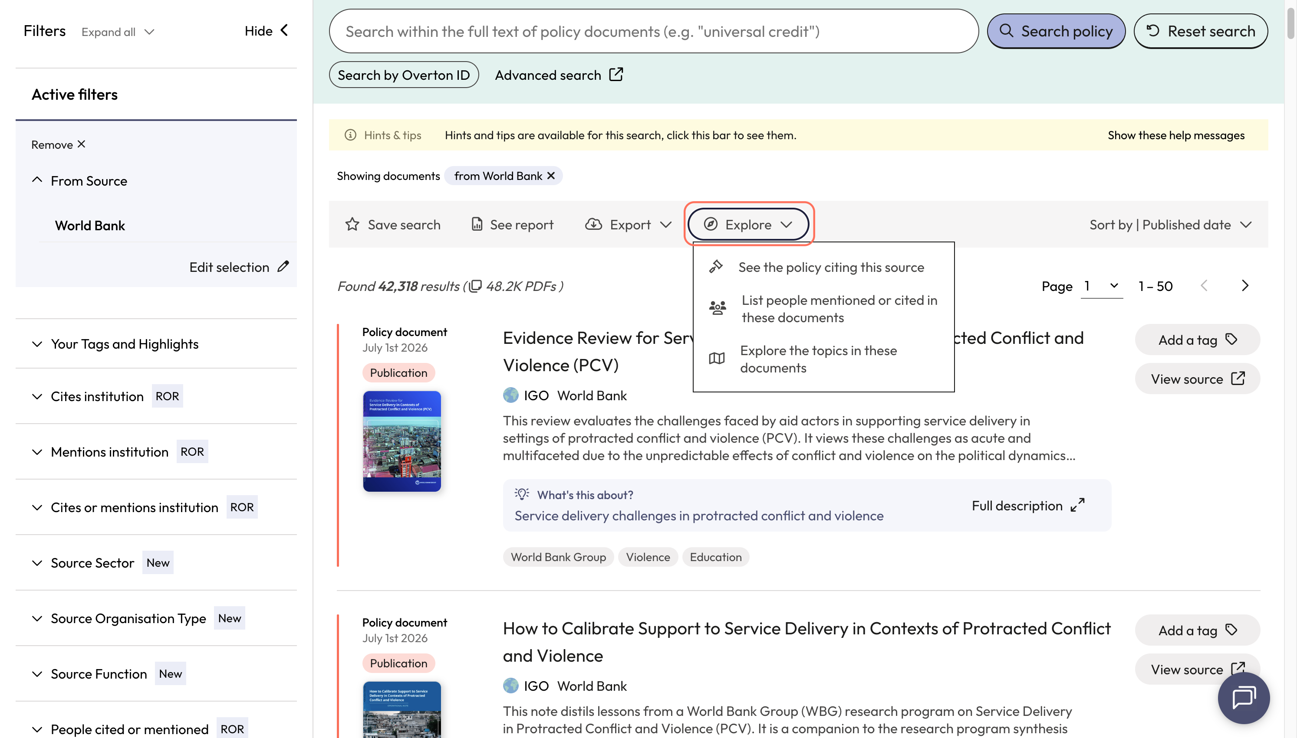Screen dimensions: 1297x738
Task: Remove the 'from World Bank' chip
Action: pos(551,176)
